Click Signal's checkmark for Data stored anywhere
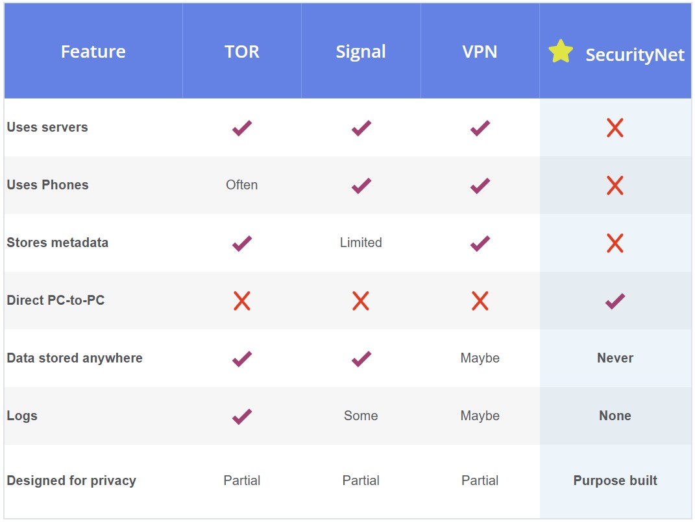This screenshot has height=522, width=695. click(x=361, y=359)
